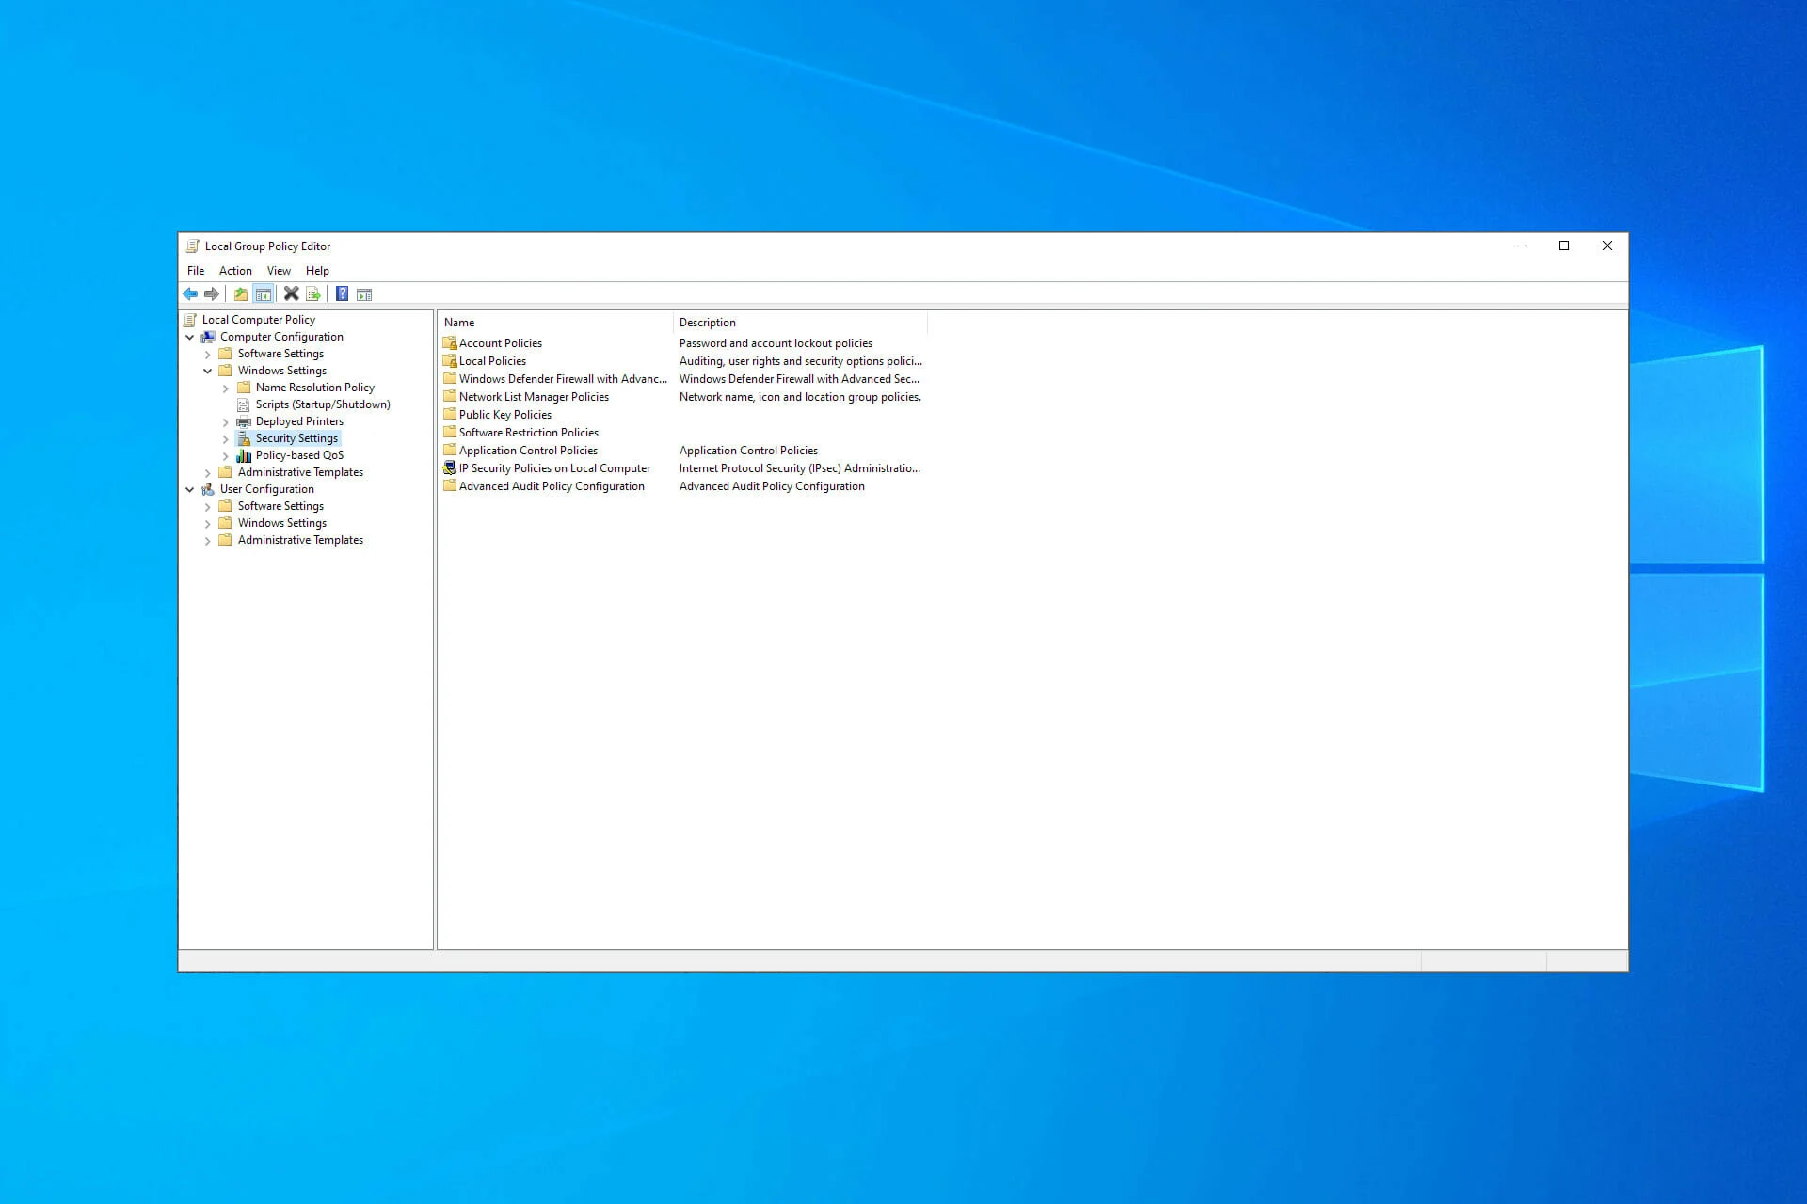Click the Deployed Printers printer icon

coord(243,421)
